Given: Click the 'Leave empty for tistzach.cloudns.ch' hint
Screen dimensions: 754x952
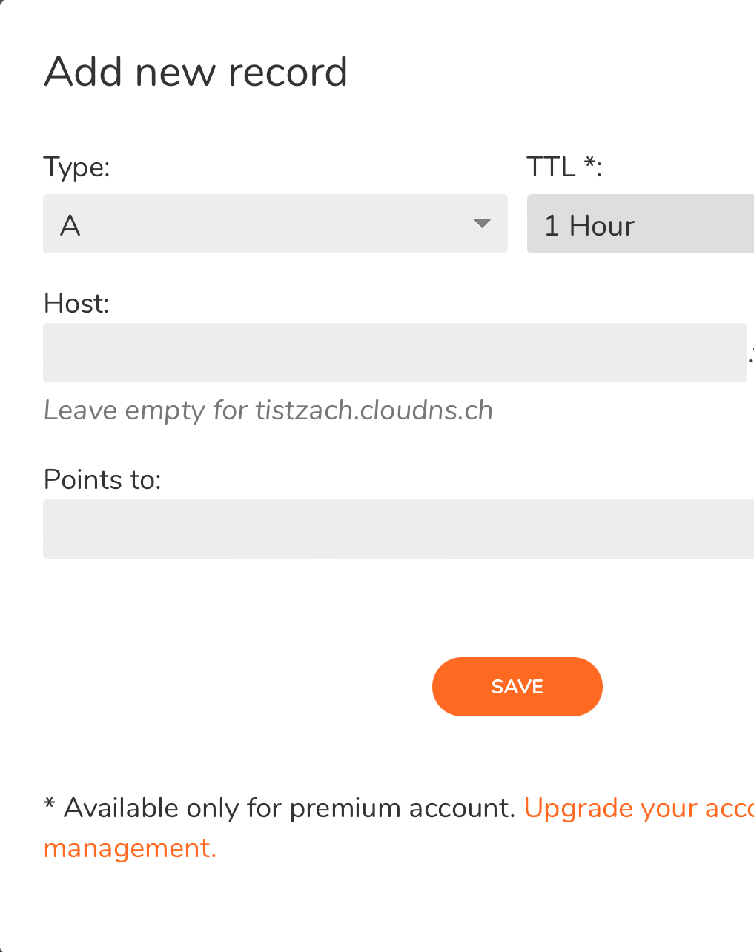Looking at the screenshot, I should 268,410.
